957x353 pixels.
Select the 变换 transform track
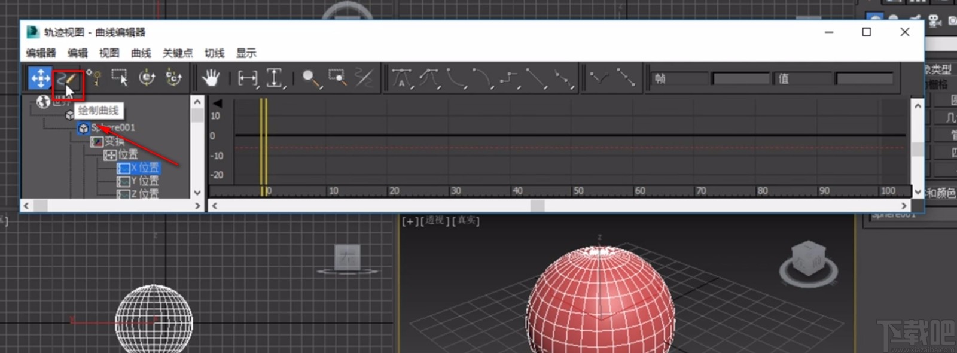pyautogui.click(x=114, y=141)
